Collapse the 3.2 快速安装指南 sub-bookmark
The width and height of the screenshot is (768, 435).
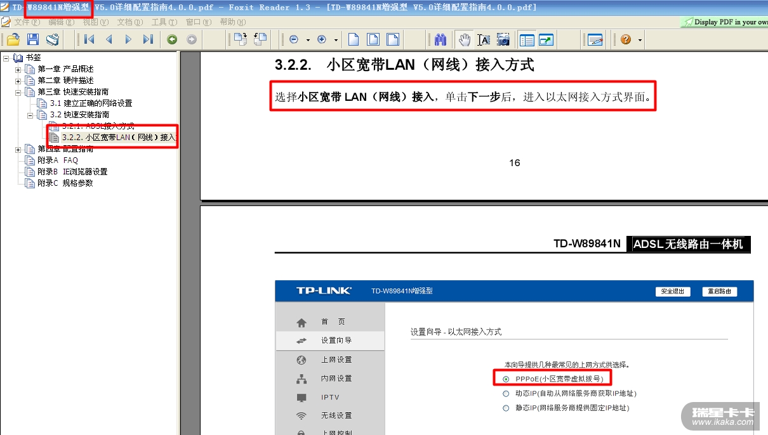coord(30,115)
